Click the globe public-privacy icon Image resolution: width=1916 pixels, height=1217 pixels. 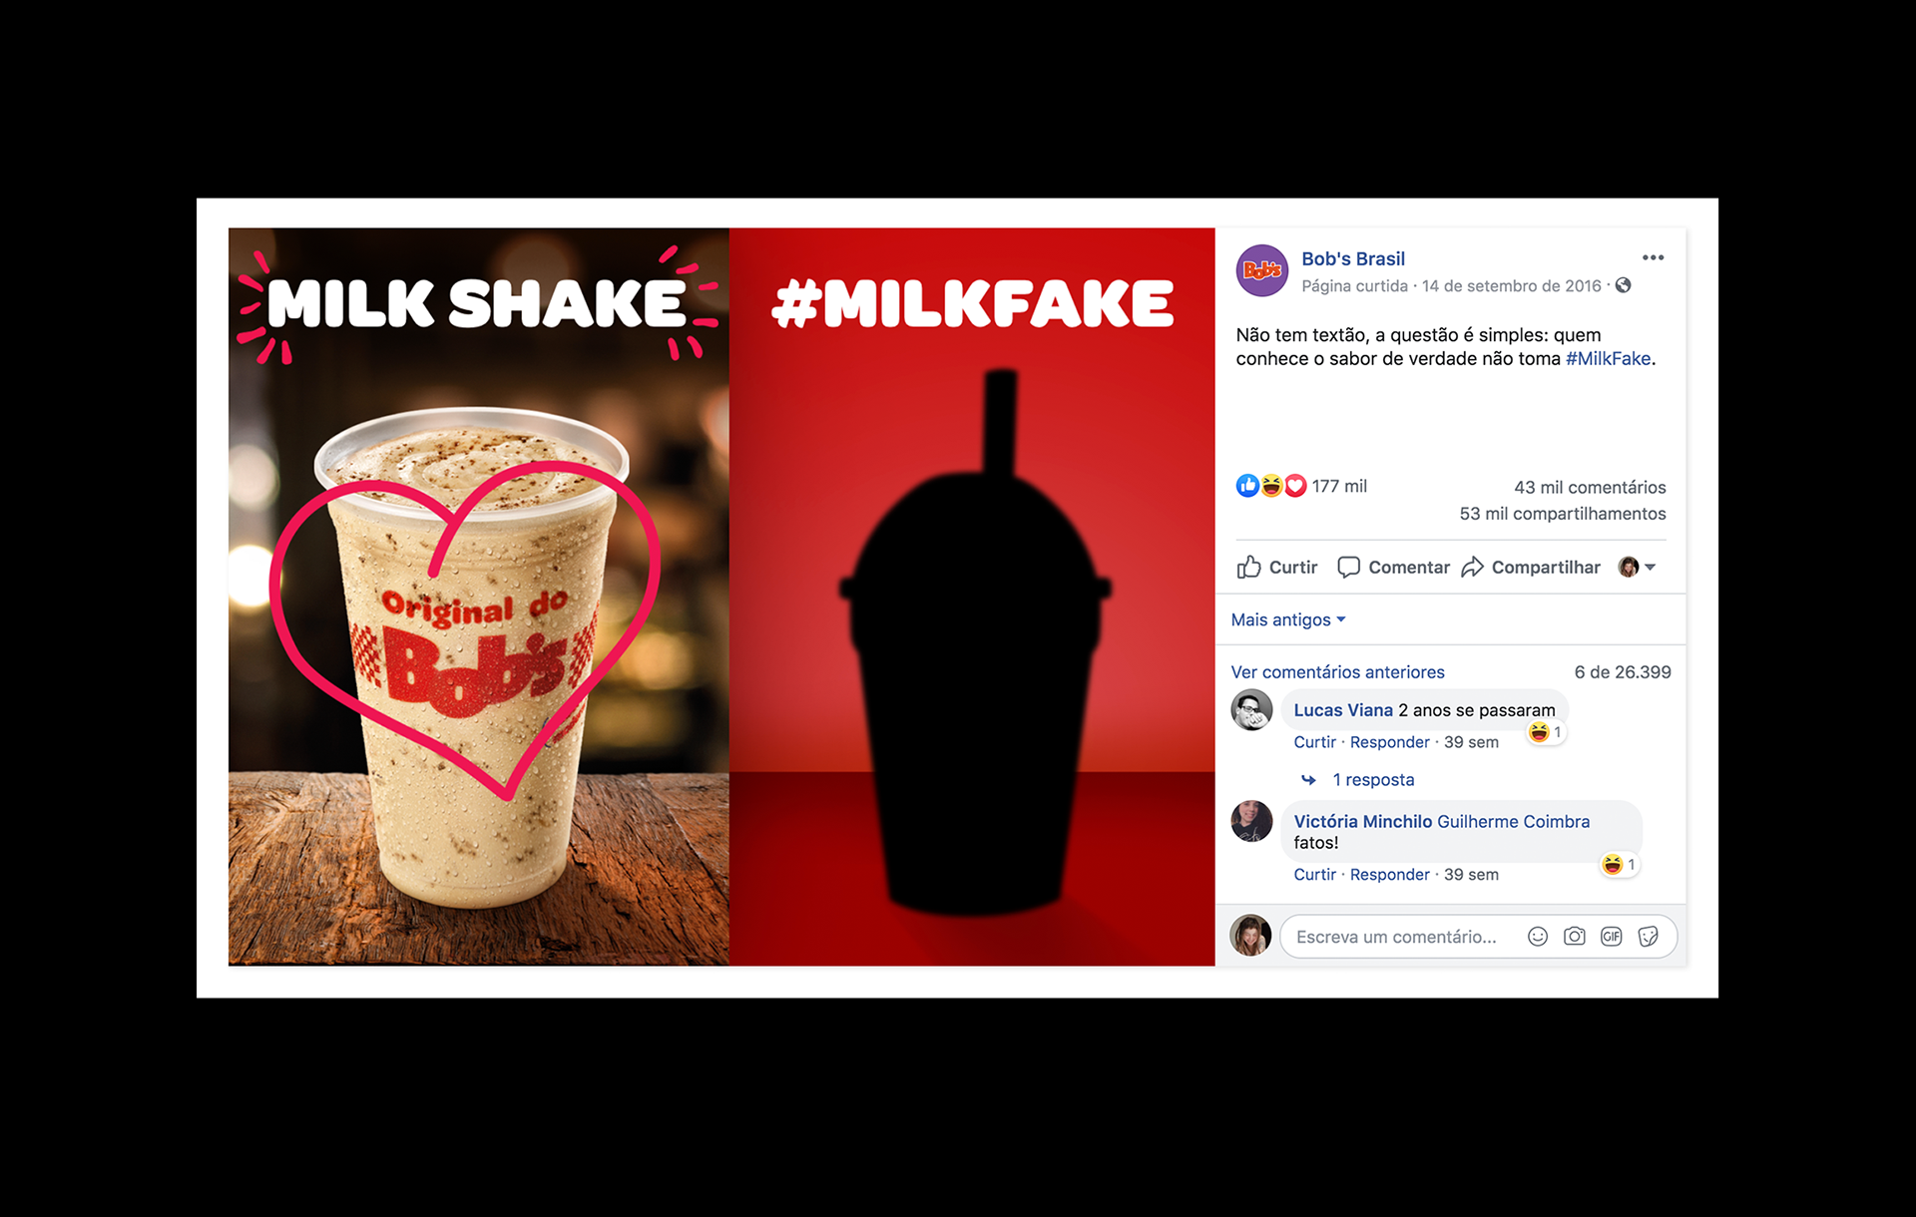(1624, 285)
